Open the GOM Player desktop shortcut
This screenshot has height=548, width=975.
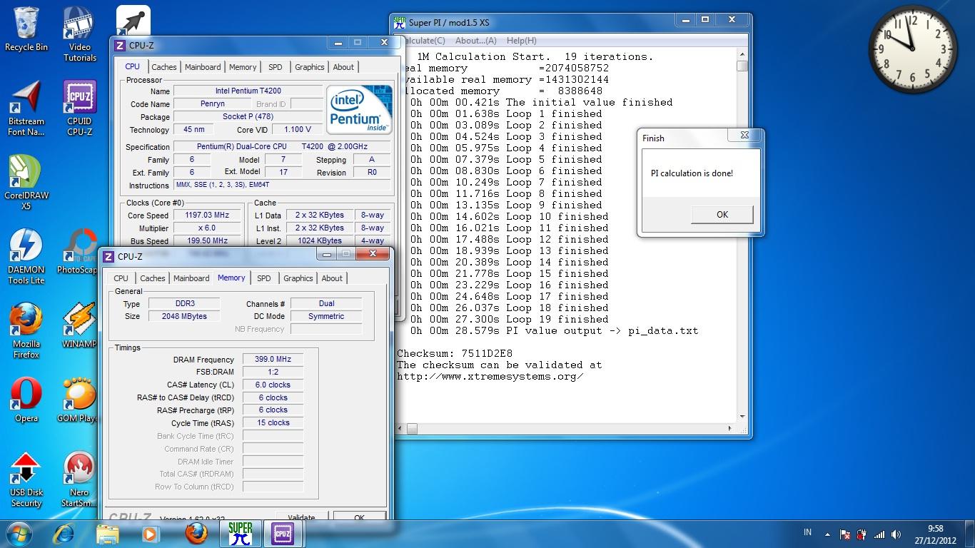[x=79, y=400]
